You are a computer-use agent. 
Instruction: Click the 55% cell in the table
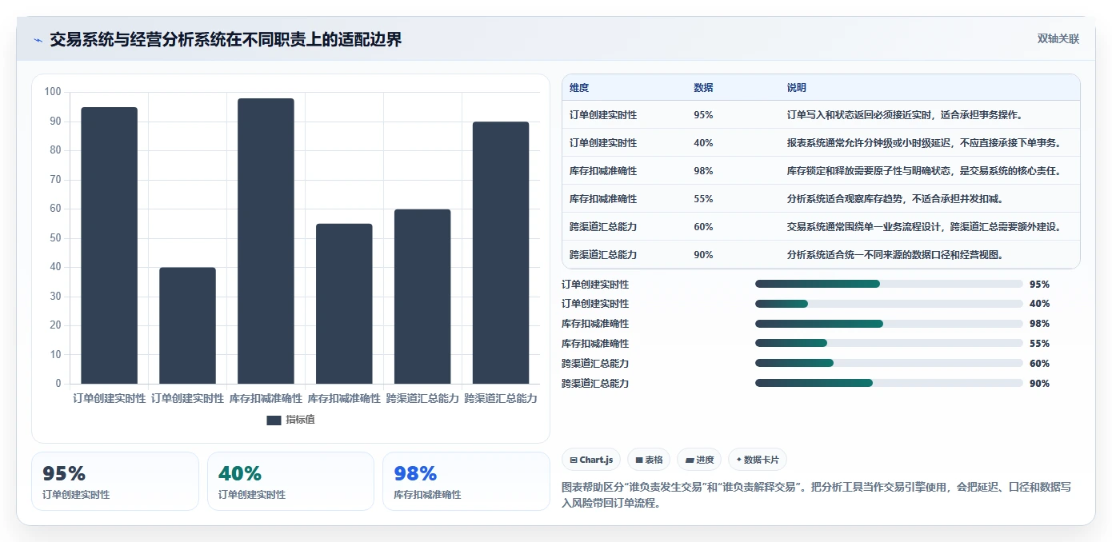703,199
